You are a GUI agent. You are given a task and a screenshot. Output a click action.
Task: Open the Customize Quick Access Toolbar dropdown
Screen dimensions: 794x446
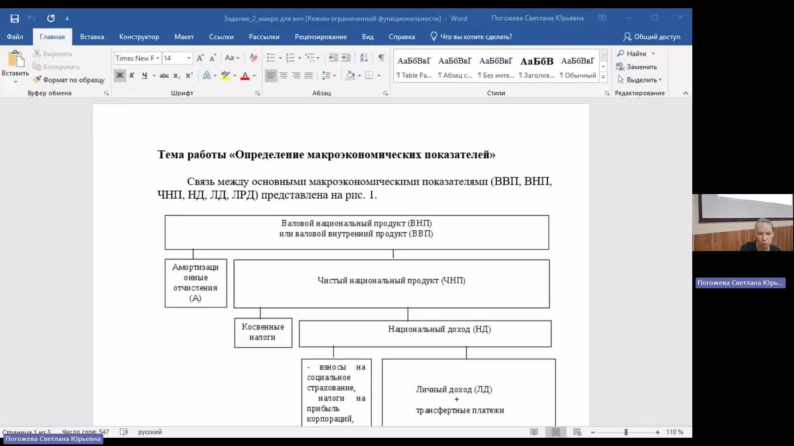point(67,19)
